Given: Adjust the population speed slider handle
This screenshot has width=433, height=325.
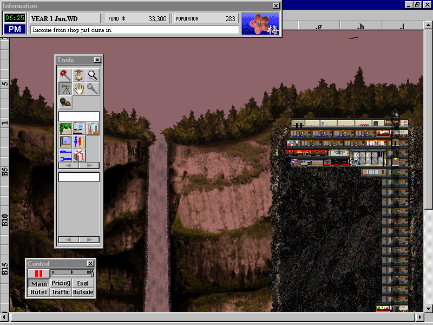Looking at the screenshot, I should pyautogui.click(x=92, y=274).
